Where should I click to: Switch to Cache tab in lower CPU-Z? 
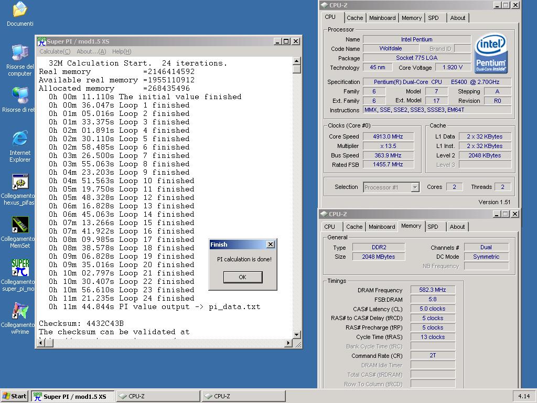pyautogui.click(x=354, y=227)
